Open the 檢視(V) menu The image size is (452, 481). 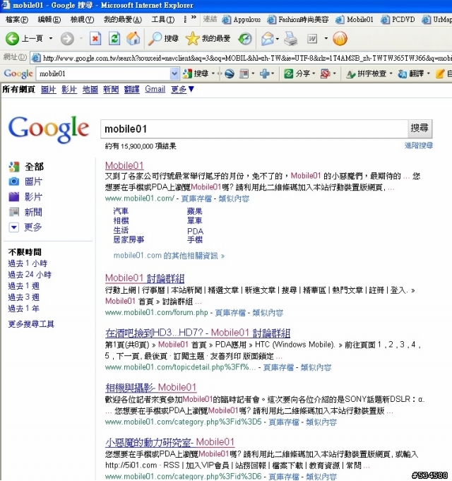click(82, 20)
